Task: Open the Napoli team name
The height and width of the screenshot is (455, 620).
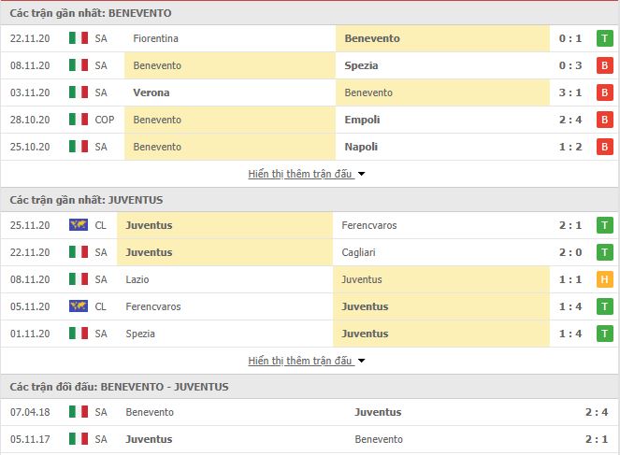Action: point(361,147)
